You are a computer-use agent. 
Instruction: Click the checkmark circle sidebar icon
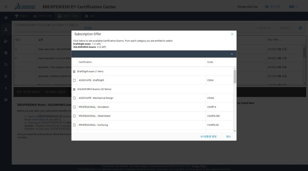[6, 53]
